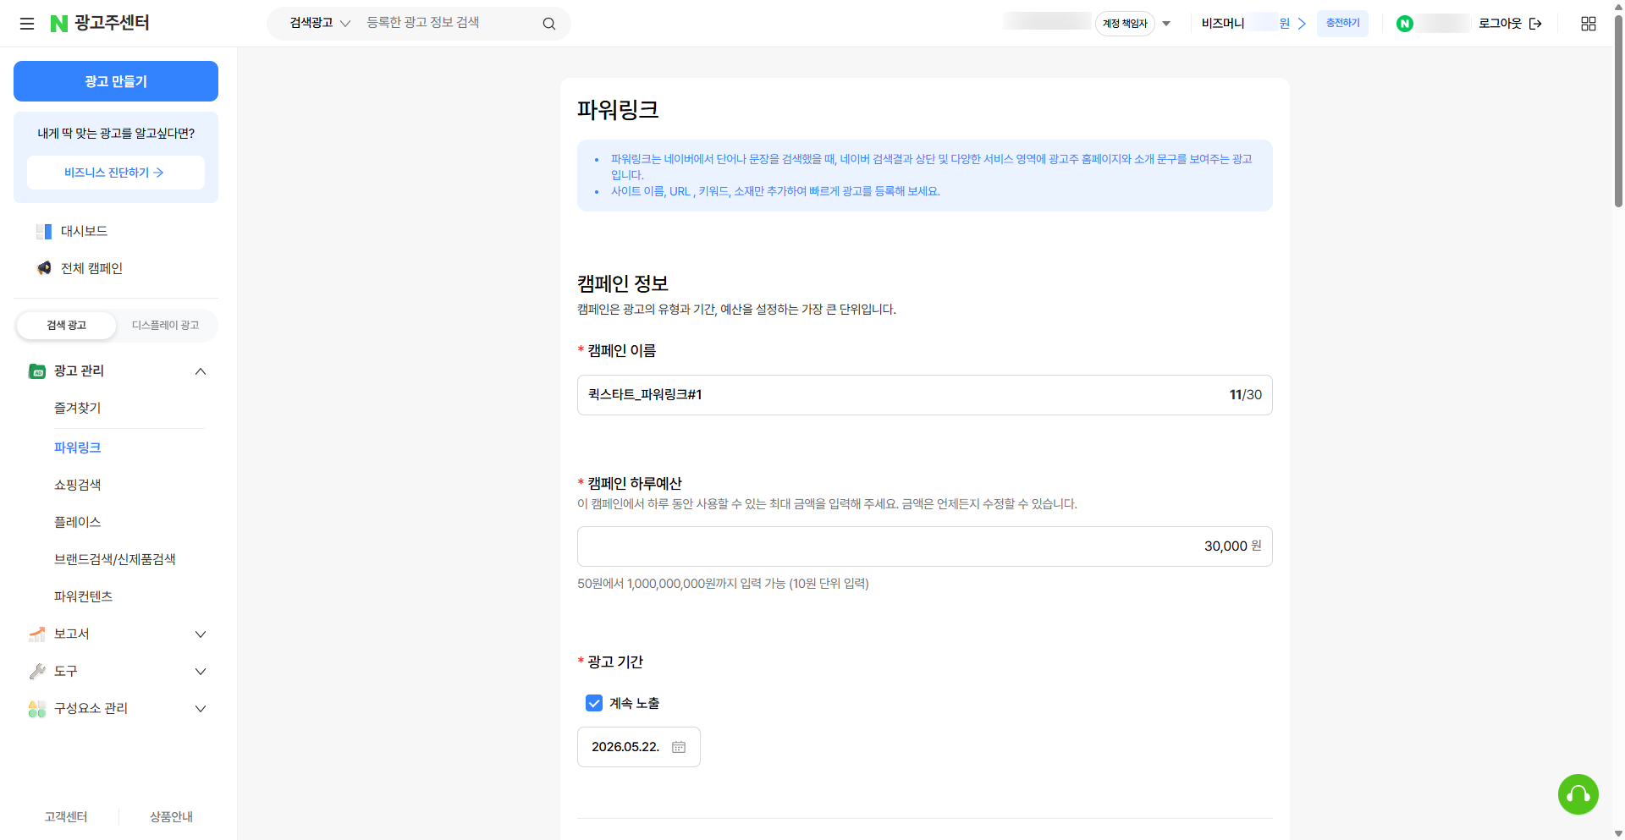The height and width of the screenshot is (840, 1625).
Task: Click the 캠페인 하루예산 input field
Action: coord(925,546)
